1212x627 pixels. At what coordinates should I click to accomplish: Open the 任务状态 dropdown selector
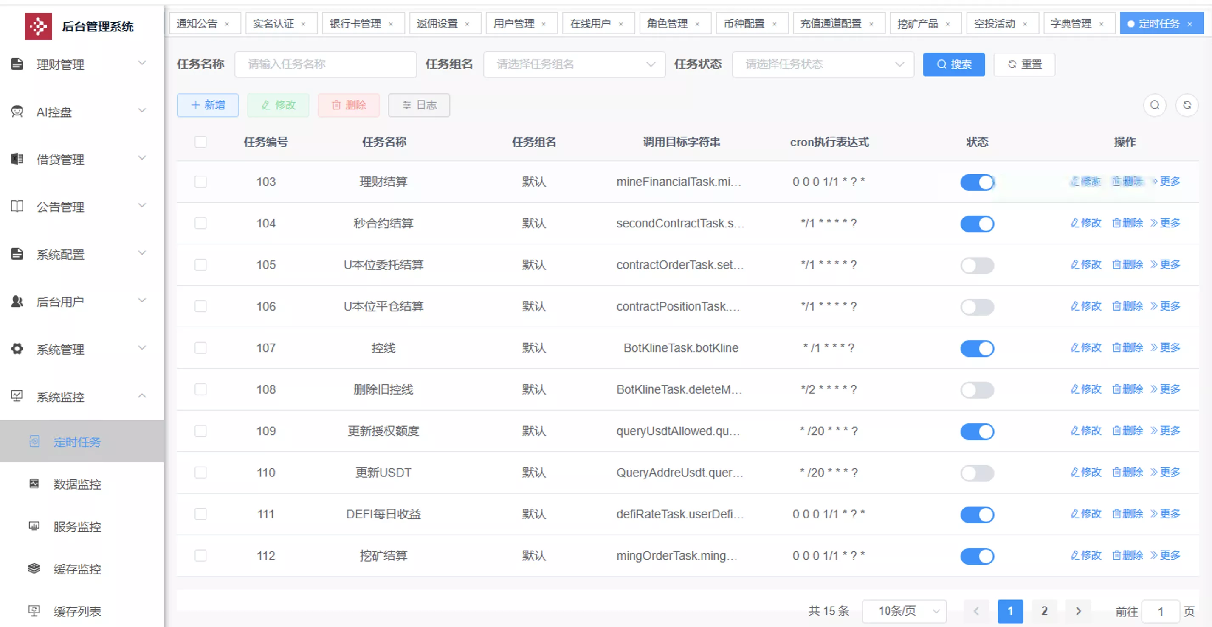tap(823, 64)
